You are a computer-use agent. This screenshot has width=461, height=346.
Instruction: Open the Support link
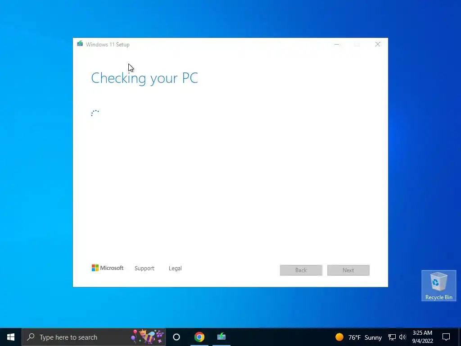click(145, 269)
